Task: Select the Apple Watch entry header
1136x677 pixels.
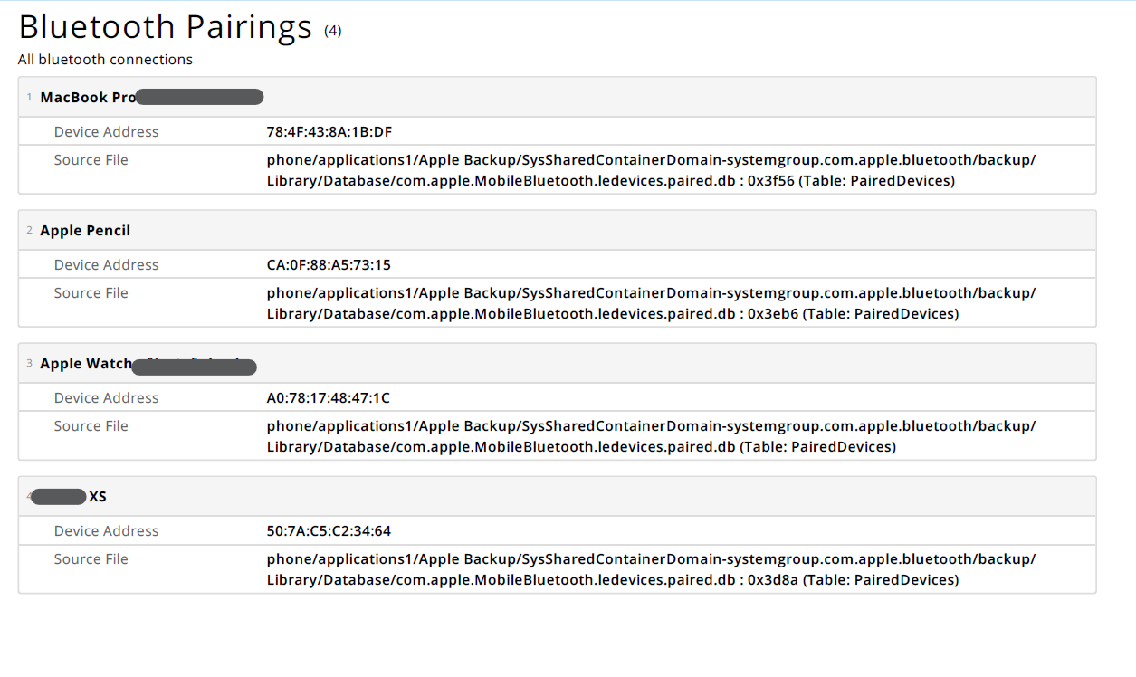Action: coord(86,364)
